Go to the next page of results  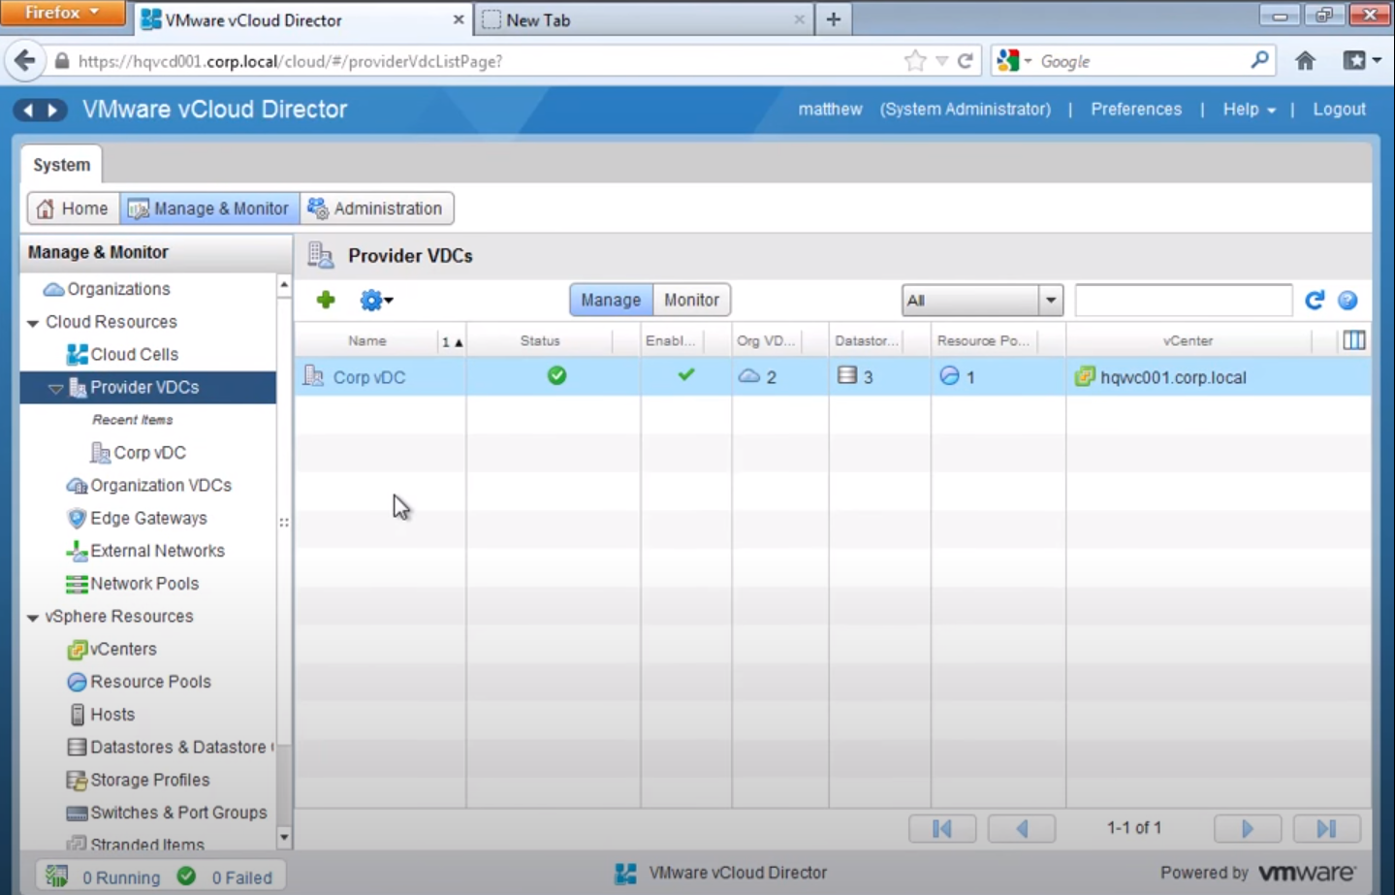coord(1248,828)
